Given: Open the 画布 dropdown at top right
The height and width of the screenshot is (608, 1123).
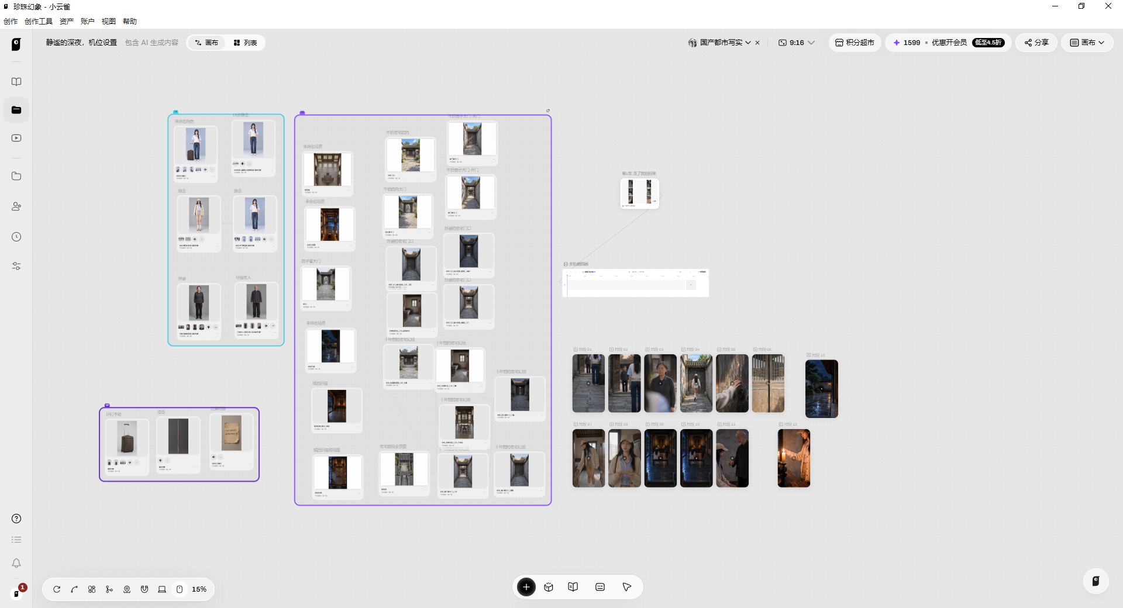Looking at the screenshot, I should [1087, 43].
